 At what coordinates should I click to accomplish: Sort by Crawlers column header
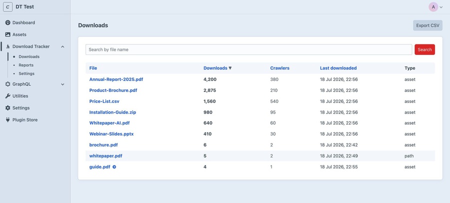[x=279, y=68]
